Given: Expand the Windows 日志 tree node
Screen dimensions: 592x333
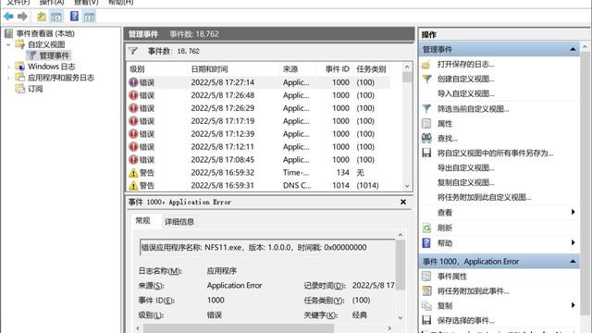Looking at the screenshot, I should [x=8, y=67].
